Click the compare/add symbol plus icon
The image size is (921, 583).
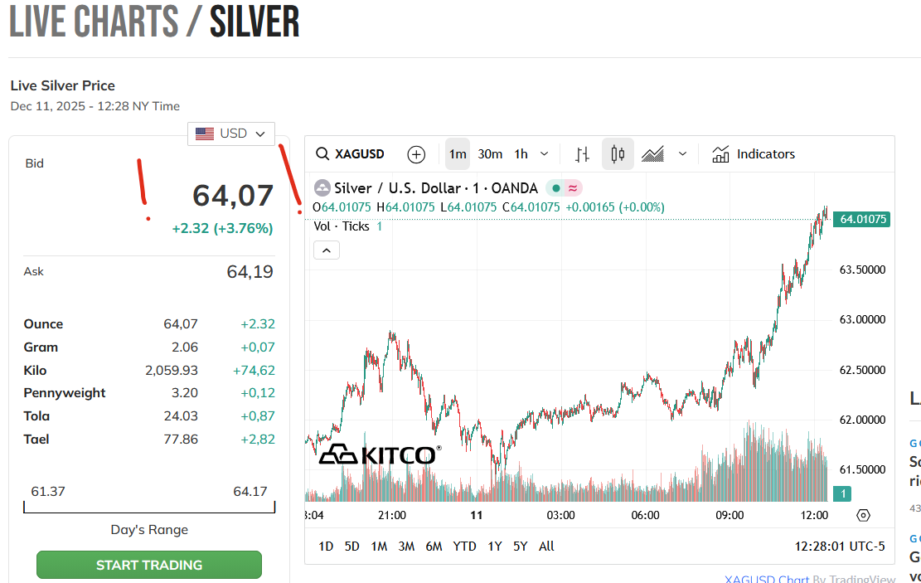416,154
